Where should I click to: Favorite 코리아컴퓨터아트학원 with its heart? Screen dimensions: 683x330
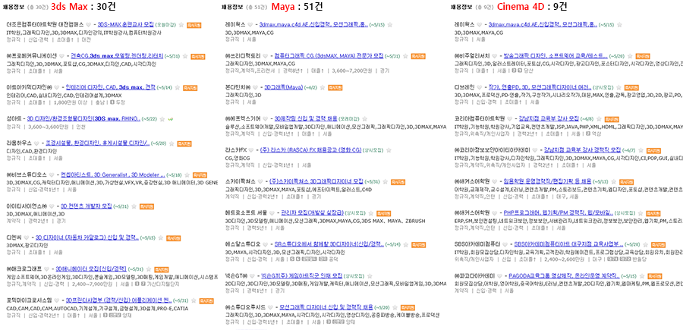click(x=509, y=119)
